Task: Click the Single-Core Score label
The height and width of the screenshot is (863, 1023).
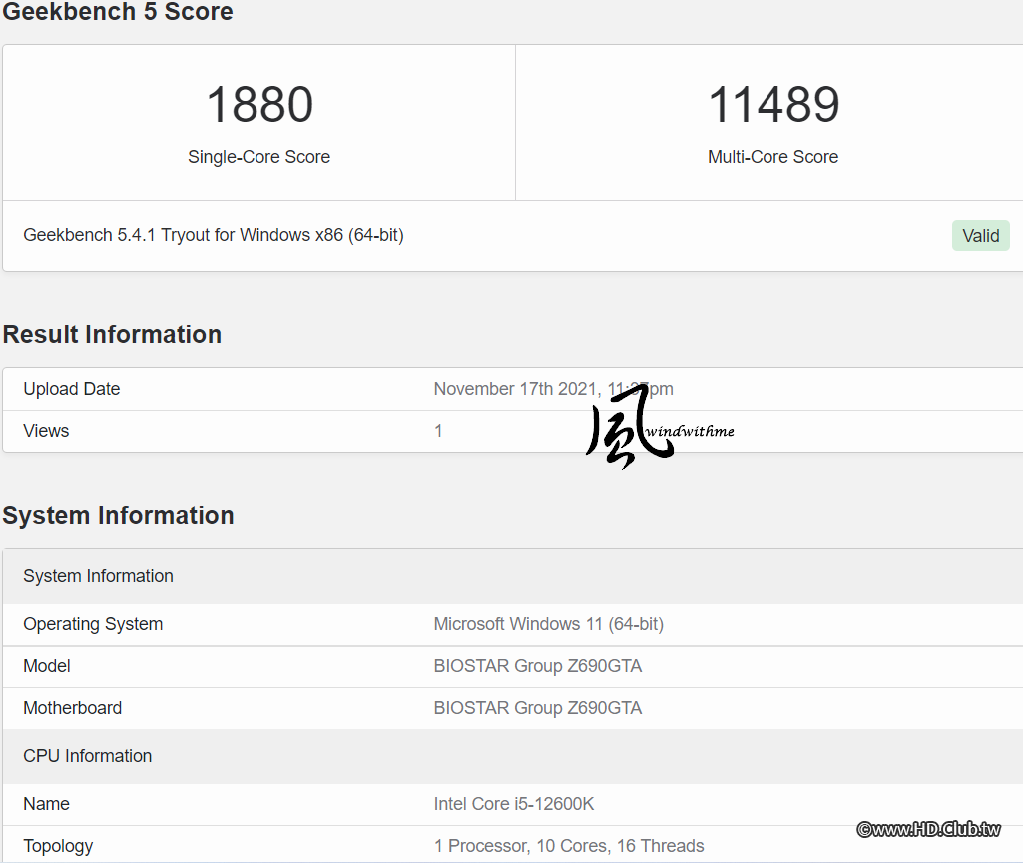Action: (259, 157)
